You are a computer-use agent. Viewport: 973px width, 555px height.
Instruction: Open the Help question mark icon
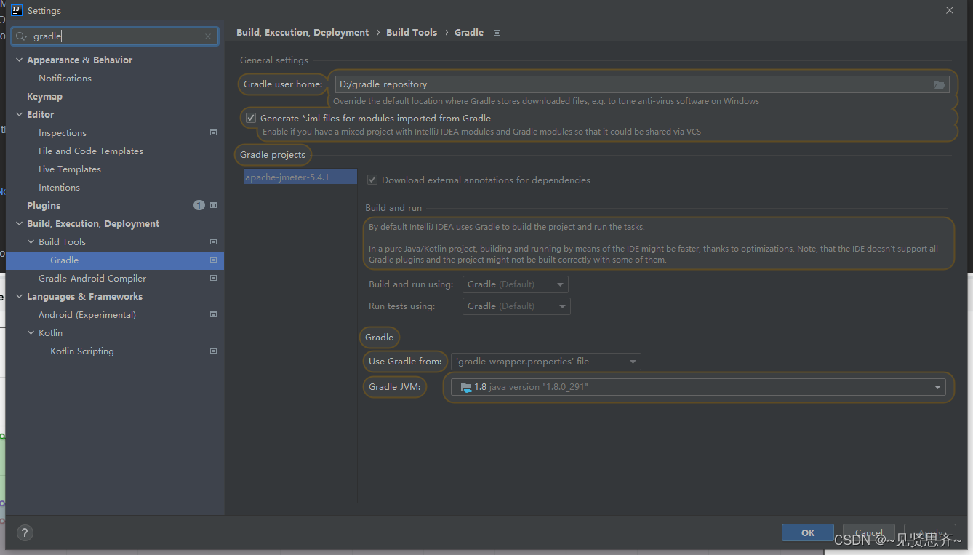pyautogui.click(x=24, y=532)
